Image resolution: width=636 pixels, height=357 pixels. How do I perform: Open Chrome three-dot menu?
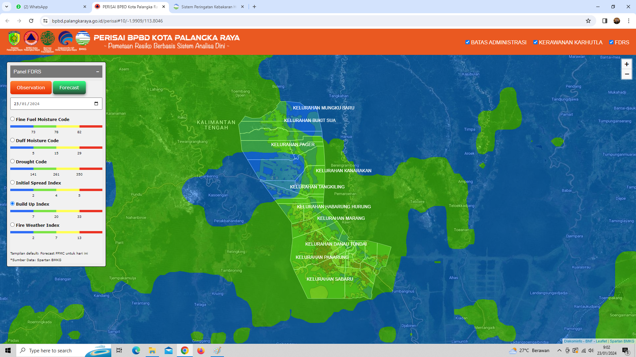tap(628, 21)
